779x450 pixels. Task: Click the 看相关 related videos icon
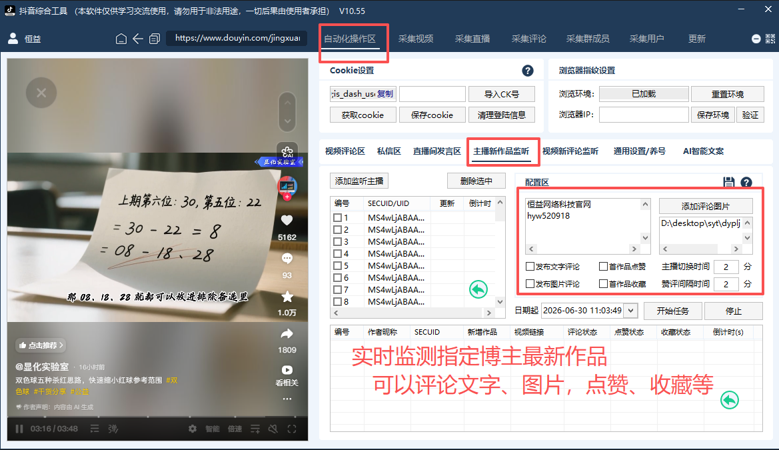287,370
